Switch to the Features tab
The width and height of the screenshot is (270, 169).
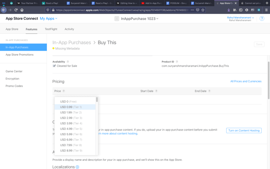(32, 29)
